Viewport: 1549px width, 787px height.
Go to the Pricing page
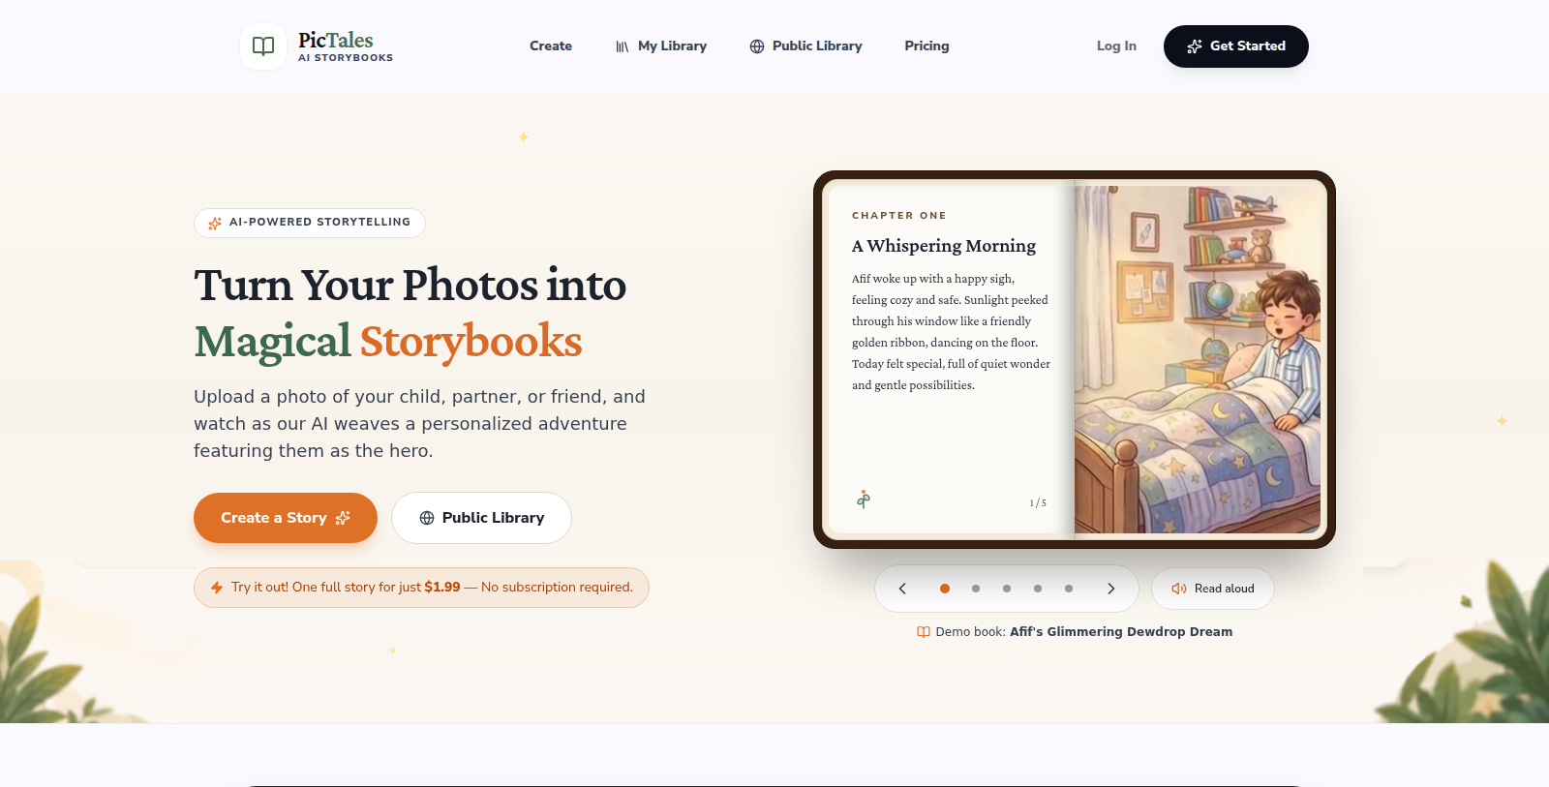[926, 45]
